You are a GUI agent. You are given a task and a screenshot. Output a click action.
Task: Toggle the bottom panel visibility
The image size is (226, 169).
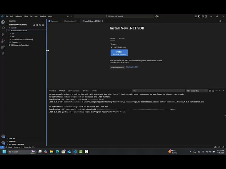[202, 17]
